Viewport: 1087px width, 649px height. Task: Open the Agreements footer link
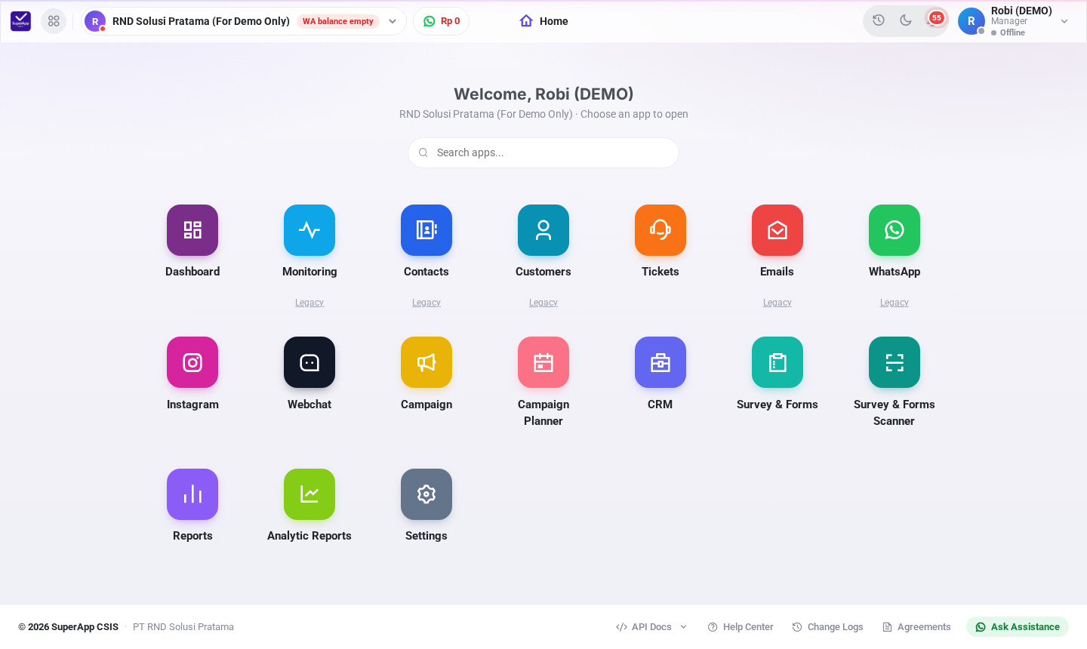tap(916, 627)
